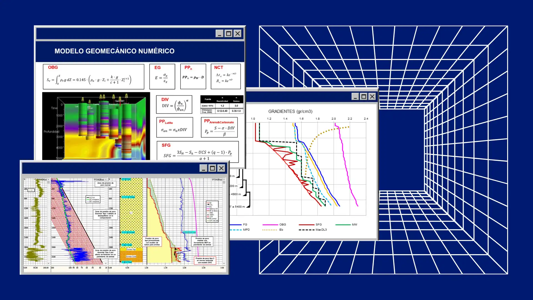Minimize the Gradientes chart window
The height and width of the screenshot is (300, 533).
pos(355,96)
